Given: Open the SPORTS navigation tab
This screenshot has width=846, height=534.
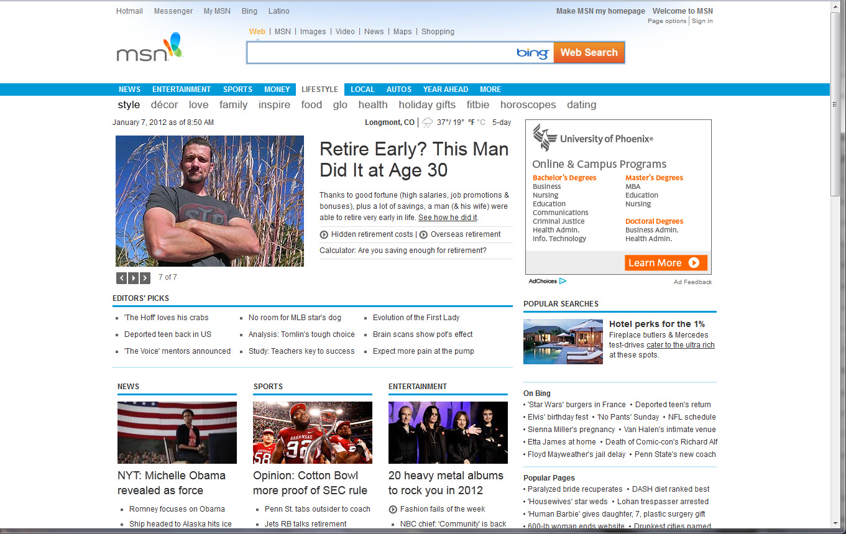Looking at the screenshot, I should click(x=237, y=90).
